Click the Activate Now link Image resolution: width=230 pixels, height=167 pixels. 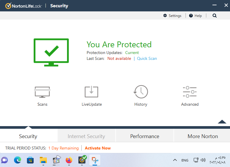click(x=98, y=148)
